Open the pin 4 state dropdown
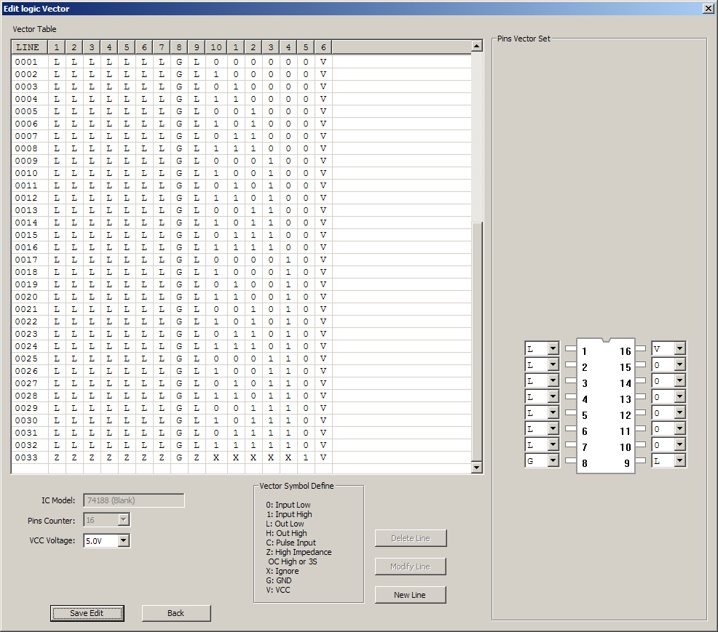Viewport: 718px width, 632px height. [x=552, y=396]
